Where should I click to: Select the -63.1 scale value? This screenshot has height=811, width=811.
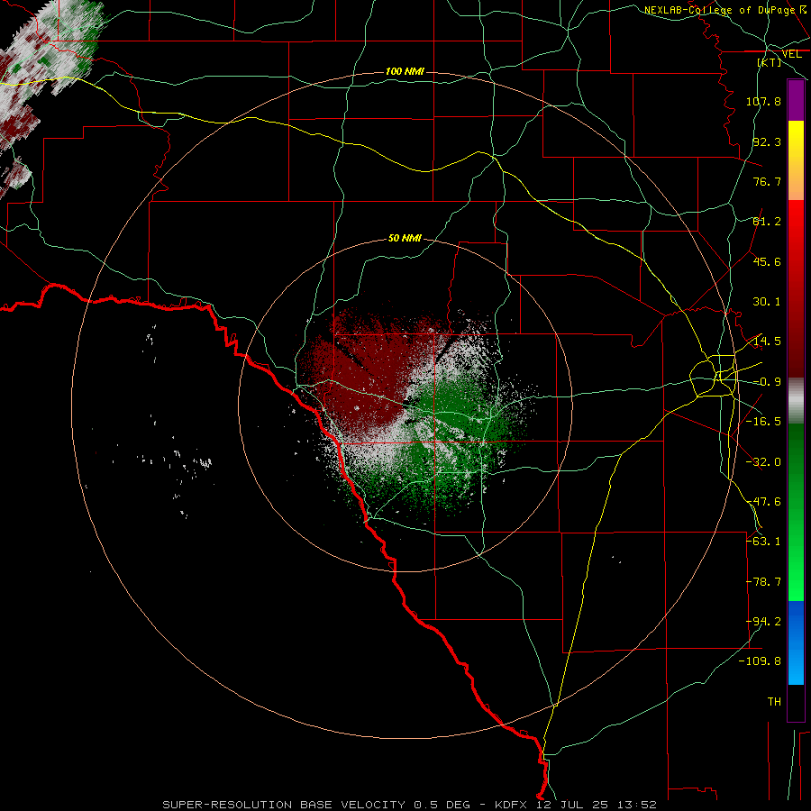click(x=763, y=542)
